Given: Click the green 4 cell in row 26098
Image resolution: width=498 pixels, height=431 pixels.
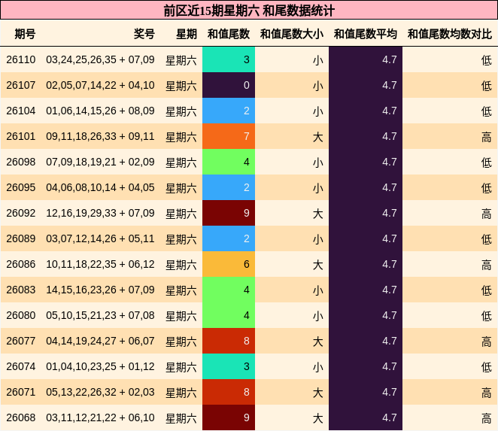Looking at the screenshot, I should [x=229, y=162].
